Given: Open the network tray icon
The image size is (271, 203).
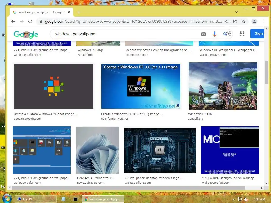Looking at the screenshot, I should point(240,199).
